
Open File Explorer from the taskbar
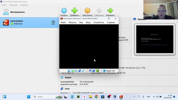click(90, 97)
